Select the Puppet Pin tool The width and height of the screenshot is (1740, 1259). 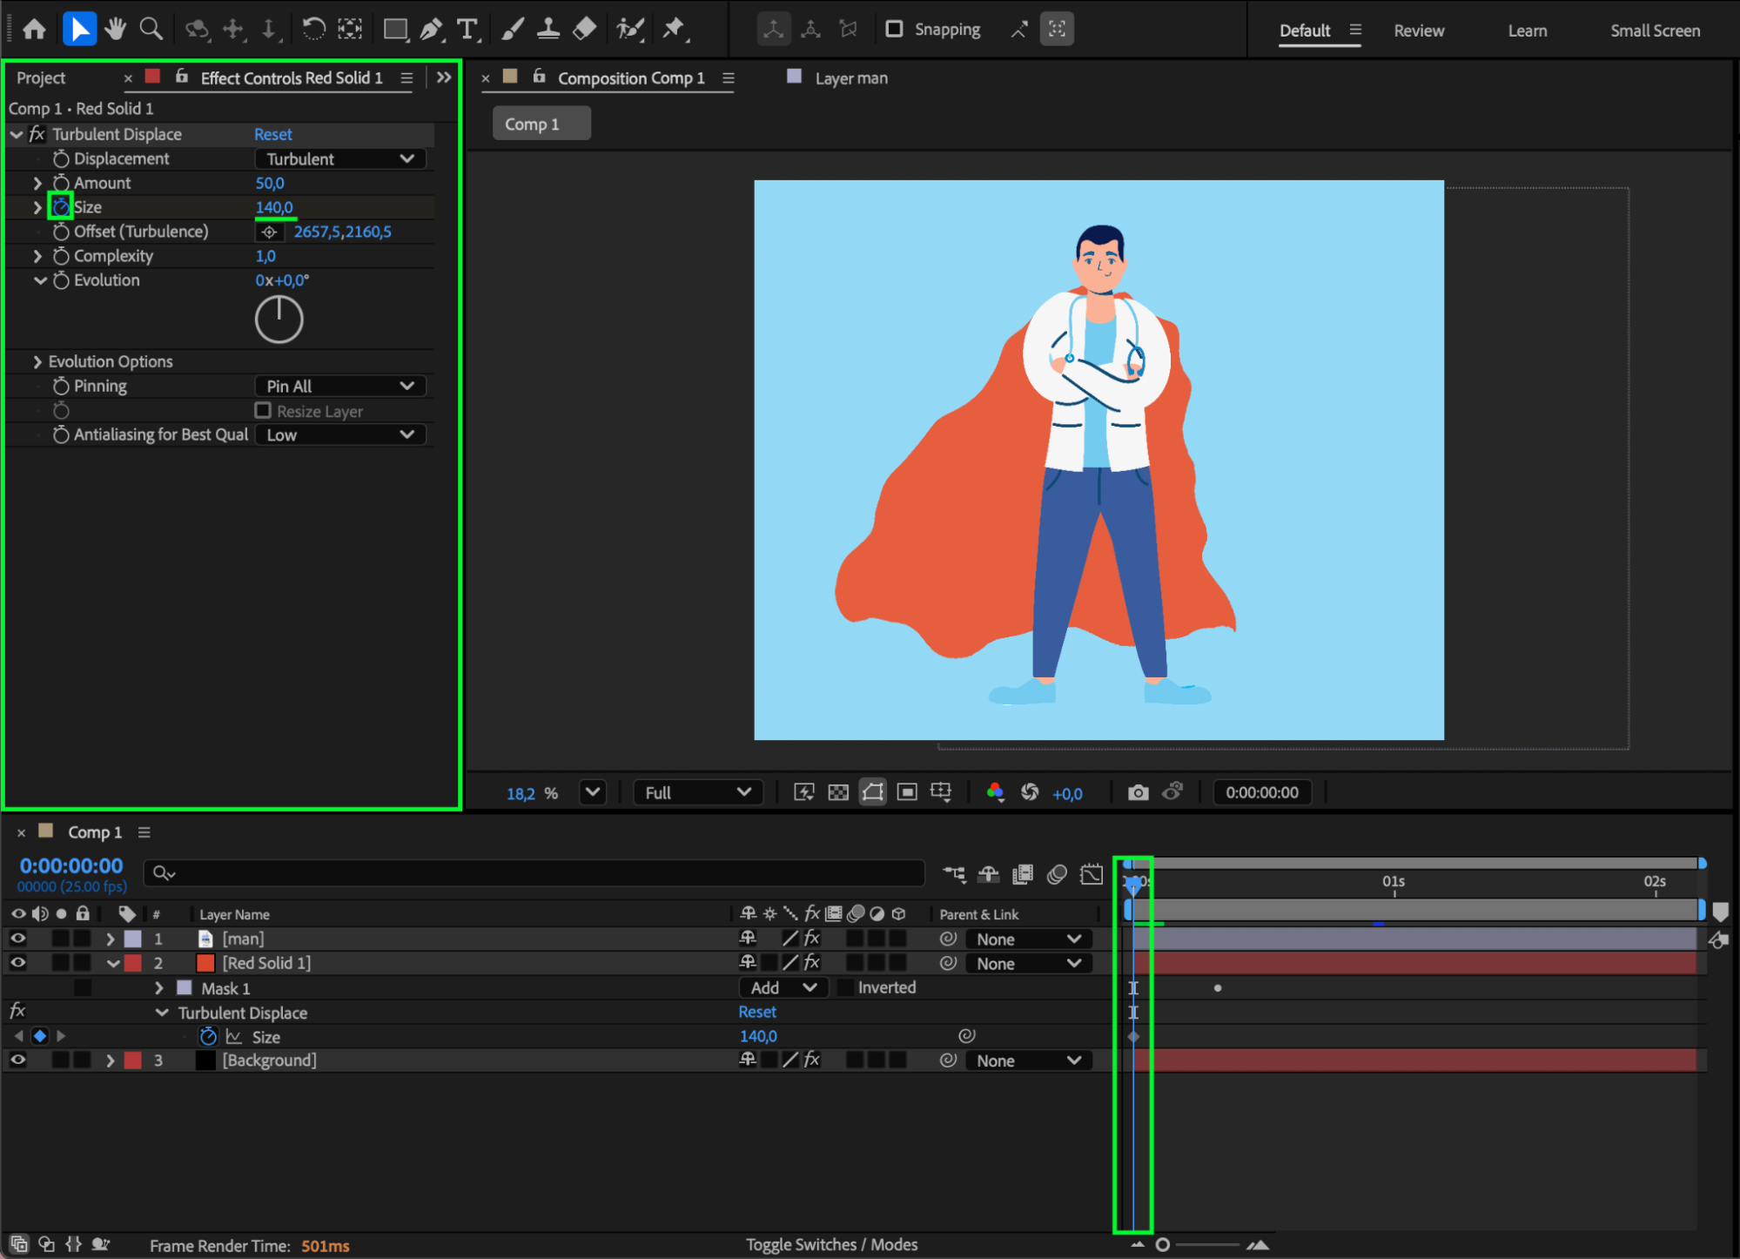coord(674,30)
